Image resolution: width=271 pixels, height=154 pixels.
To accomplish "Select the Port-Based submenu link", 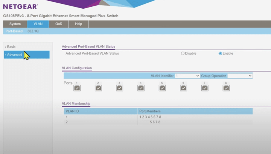I will click(x=14, y=31).
